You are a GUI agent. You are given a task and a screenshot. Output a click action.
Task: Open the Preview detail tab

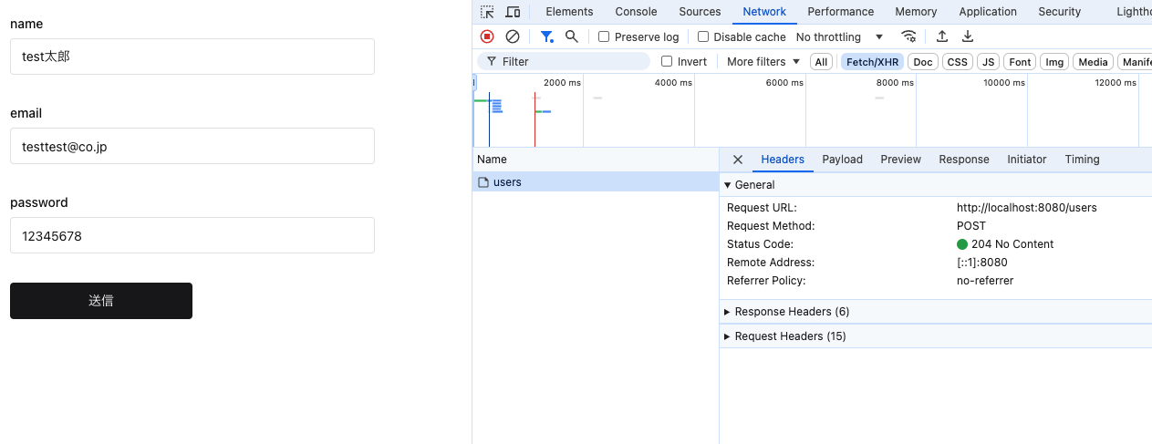[x=900, y=160]
